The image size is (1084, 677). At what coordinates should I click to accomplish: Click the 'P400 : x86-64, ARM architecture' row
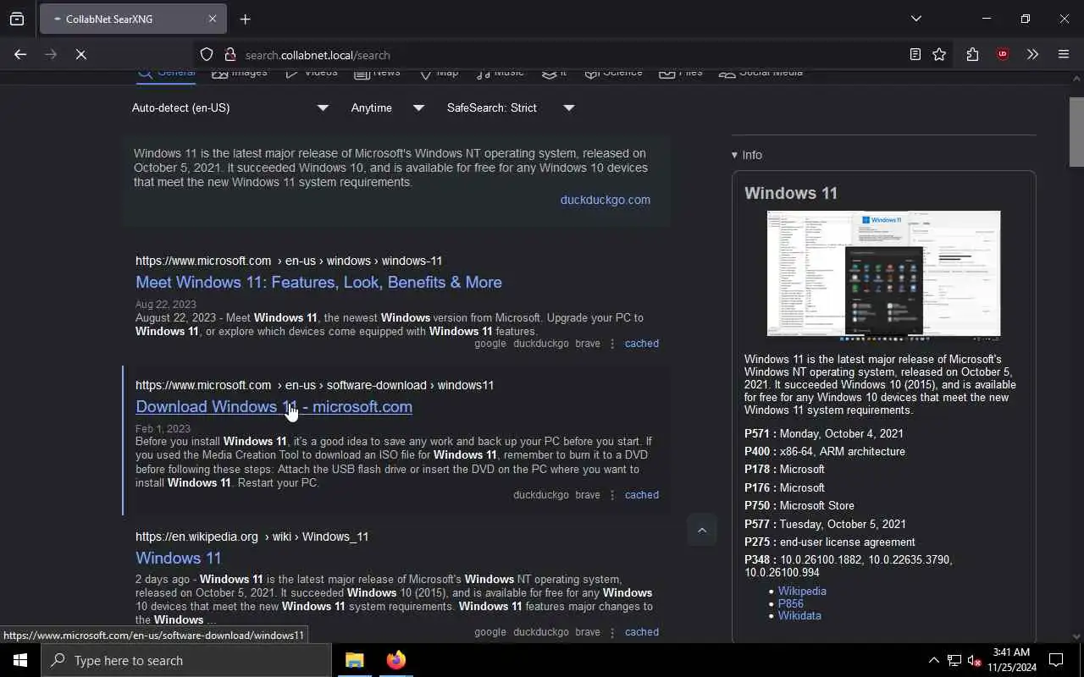pos(825,452)
